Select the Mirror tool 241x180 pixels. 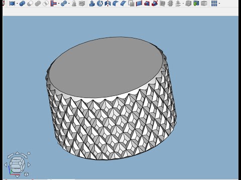107,3
